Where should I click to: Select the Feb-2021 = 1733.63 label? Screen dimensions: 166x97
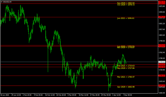click(126, 66)
